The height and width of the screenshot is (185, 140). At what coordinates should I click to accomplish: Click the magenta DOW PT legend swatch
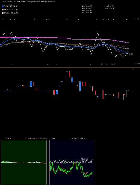click(3, 13)
